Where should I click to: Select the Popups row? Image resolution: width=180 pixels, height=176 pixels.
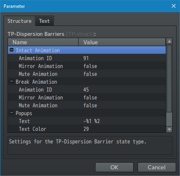coord(87,113)
